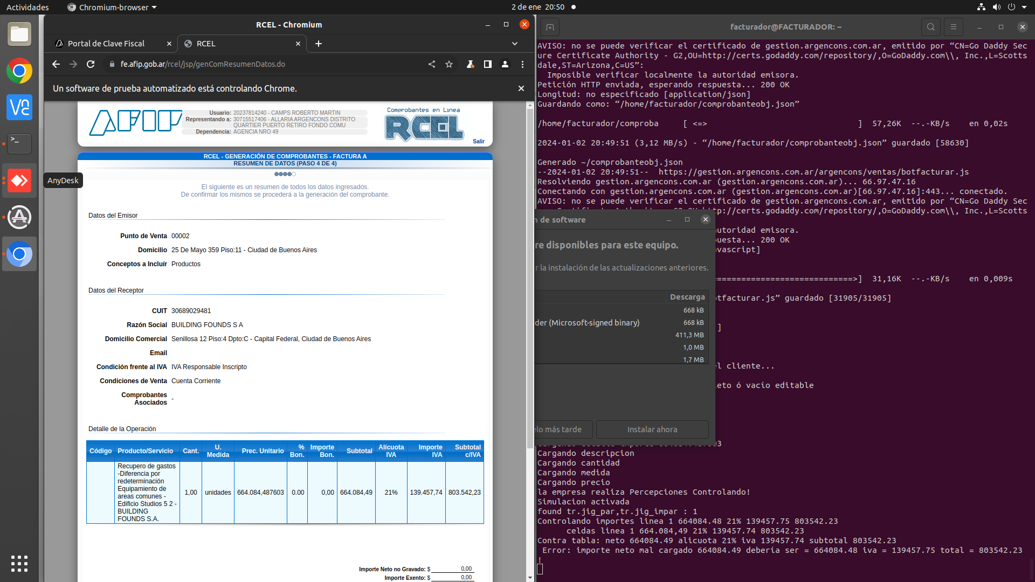The height and width of the screenshot is (582, 1035).
Task: Open the terminal hamburger menu
Action: [954, 27]
